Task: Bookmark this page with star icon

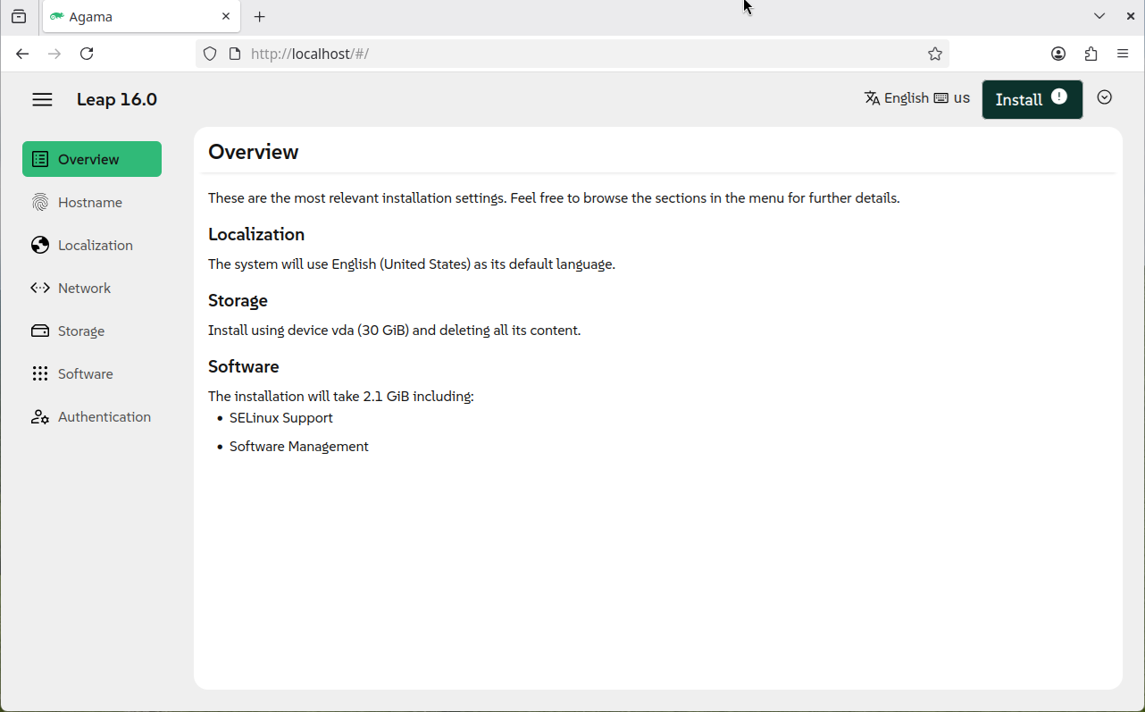Action: [935, 54]
